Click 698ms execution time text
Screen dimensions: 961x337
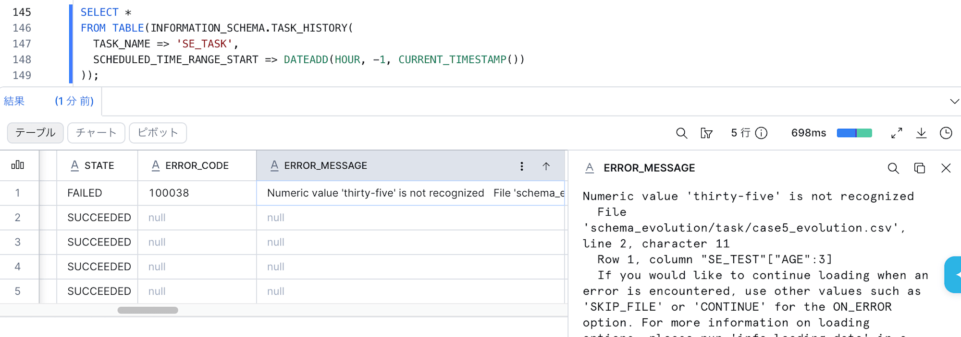click(x=809, y=133)
